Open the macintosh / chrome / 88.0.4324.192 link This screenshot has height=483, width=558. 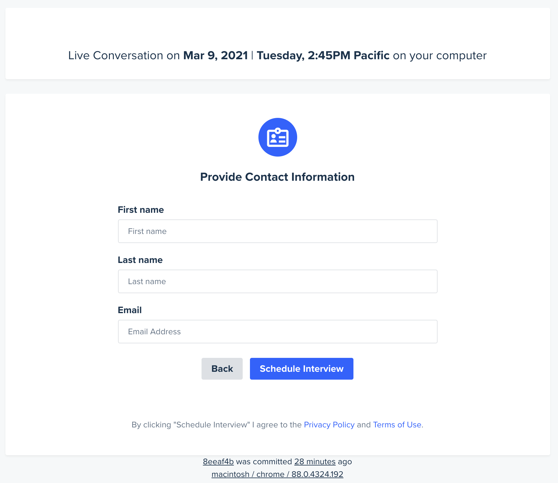pyautogui.click(x=277, y=474)
